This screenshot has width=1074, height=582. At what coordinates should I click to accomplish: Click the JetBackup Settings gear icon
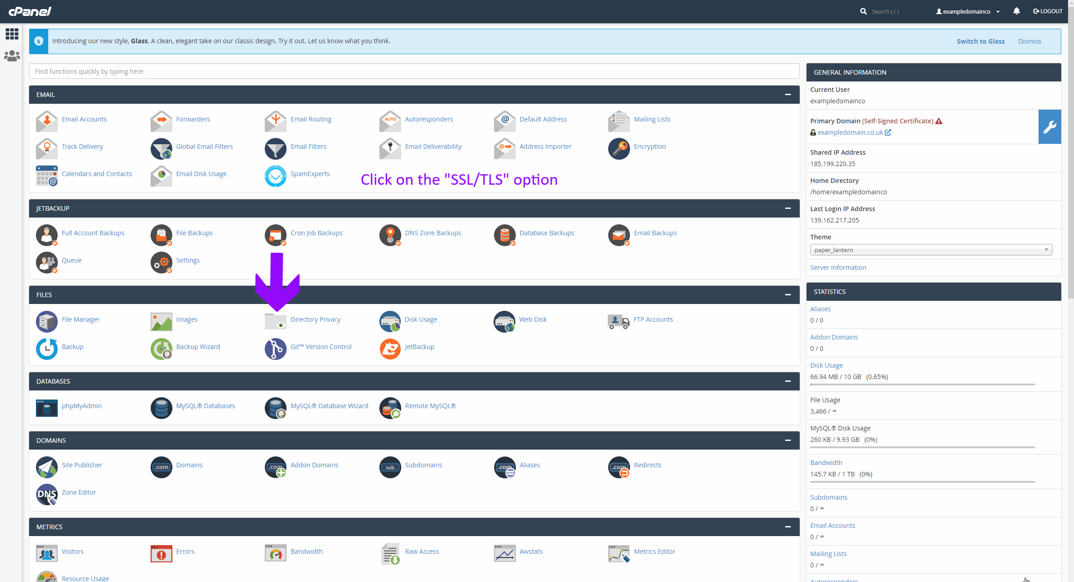point(161,262)
